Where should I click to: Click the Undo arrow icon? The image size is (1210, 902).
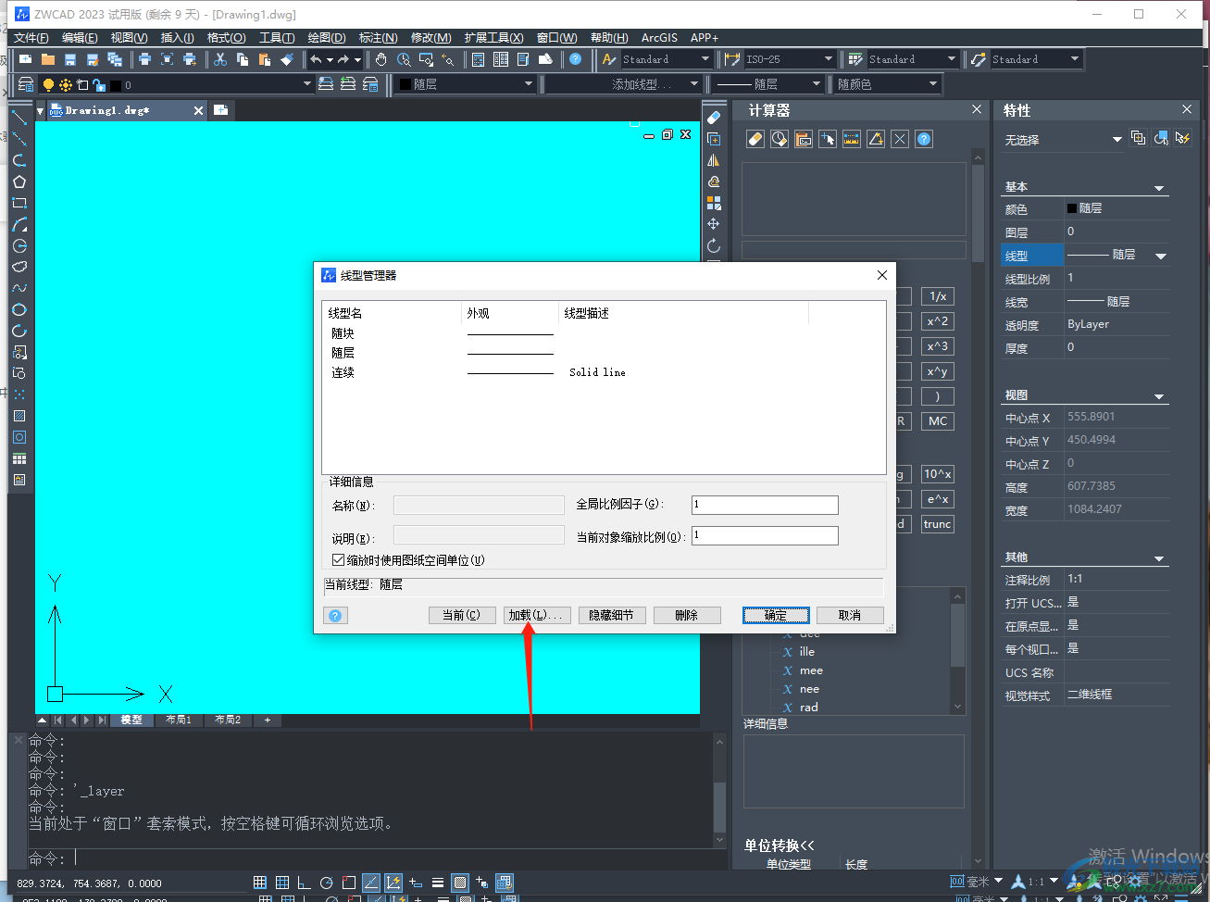click(x=317, y=59)
